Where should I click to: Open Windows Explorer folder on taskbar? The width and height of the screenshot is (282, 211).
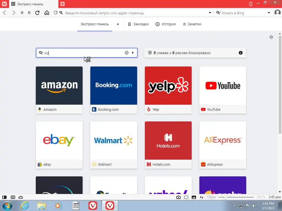click(x=42, y=206)
